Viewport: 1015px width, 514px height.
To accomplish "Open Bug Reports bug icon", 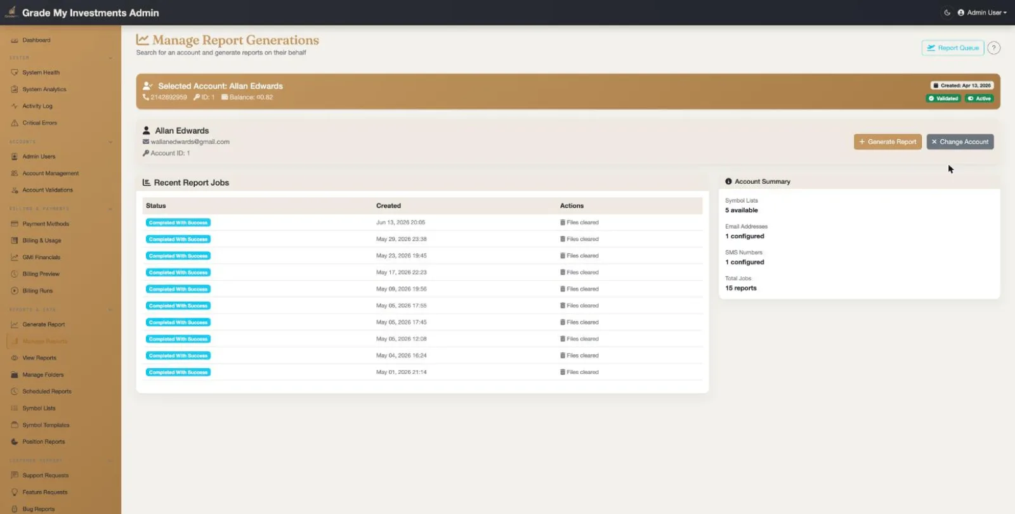I will pos(15,509).
